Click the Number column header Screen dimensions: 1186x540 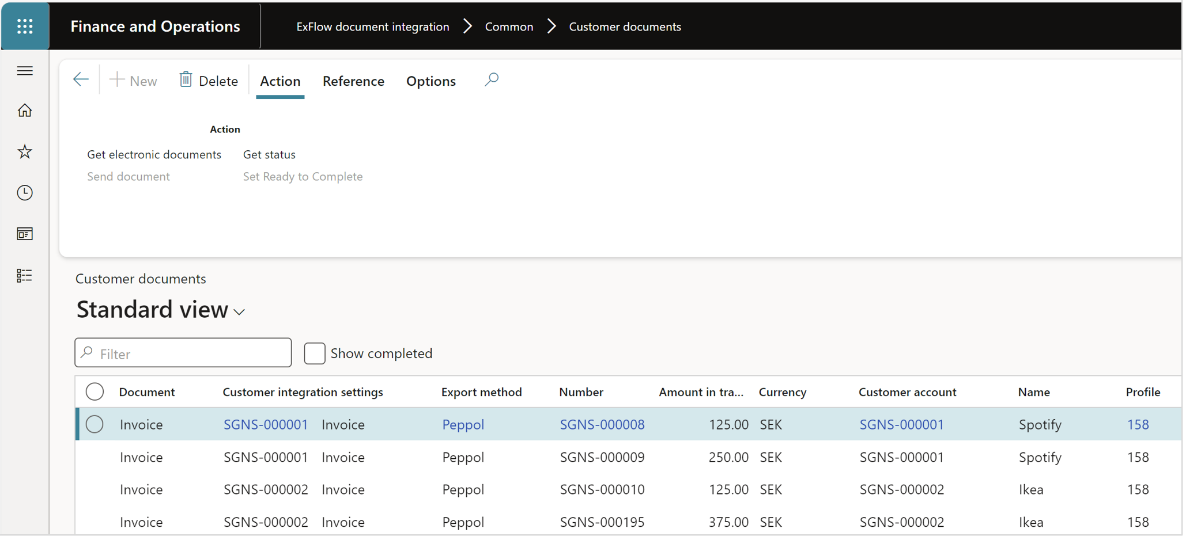(581, 392)
